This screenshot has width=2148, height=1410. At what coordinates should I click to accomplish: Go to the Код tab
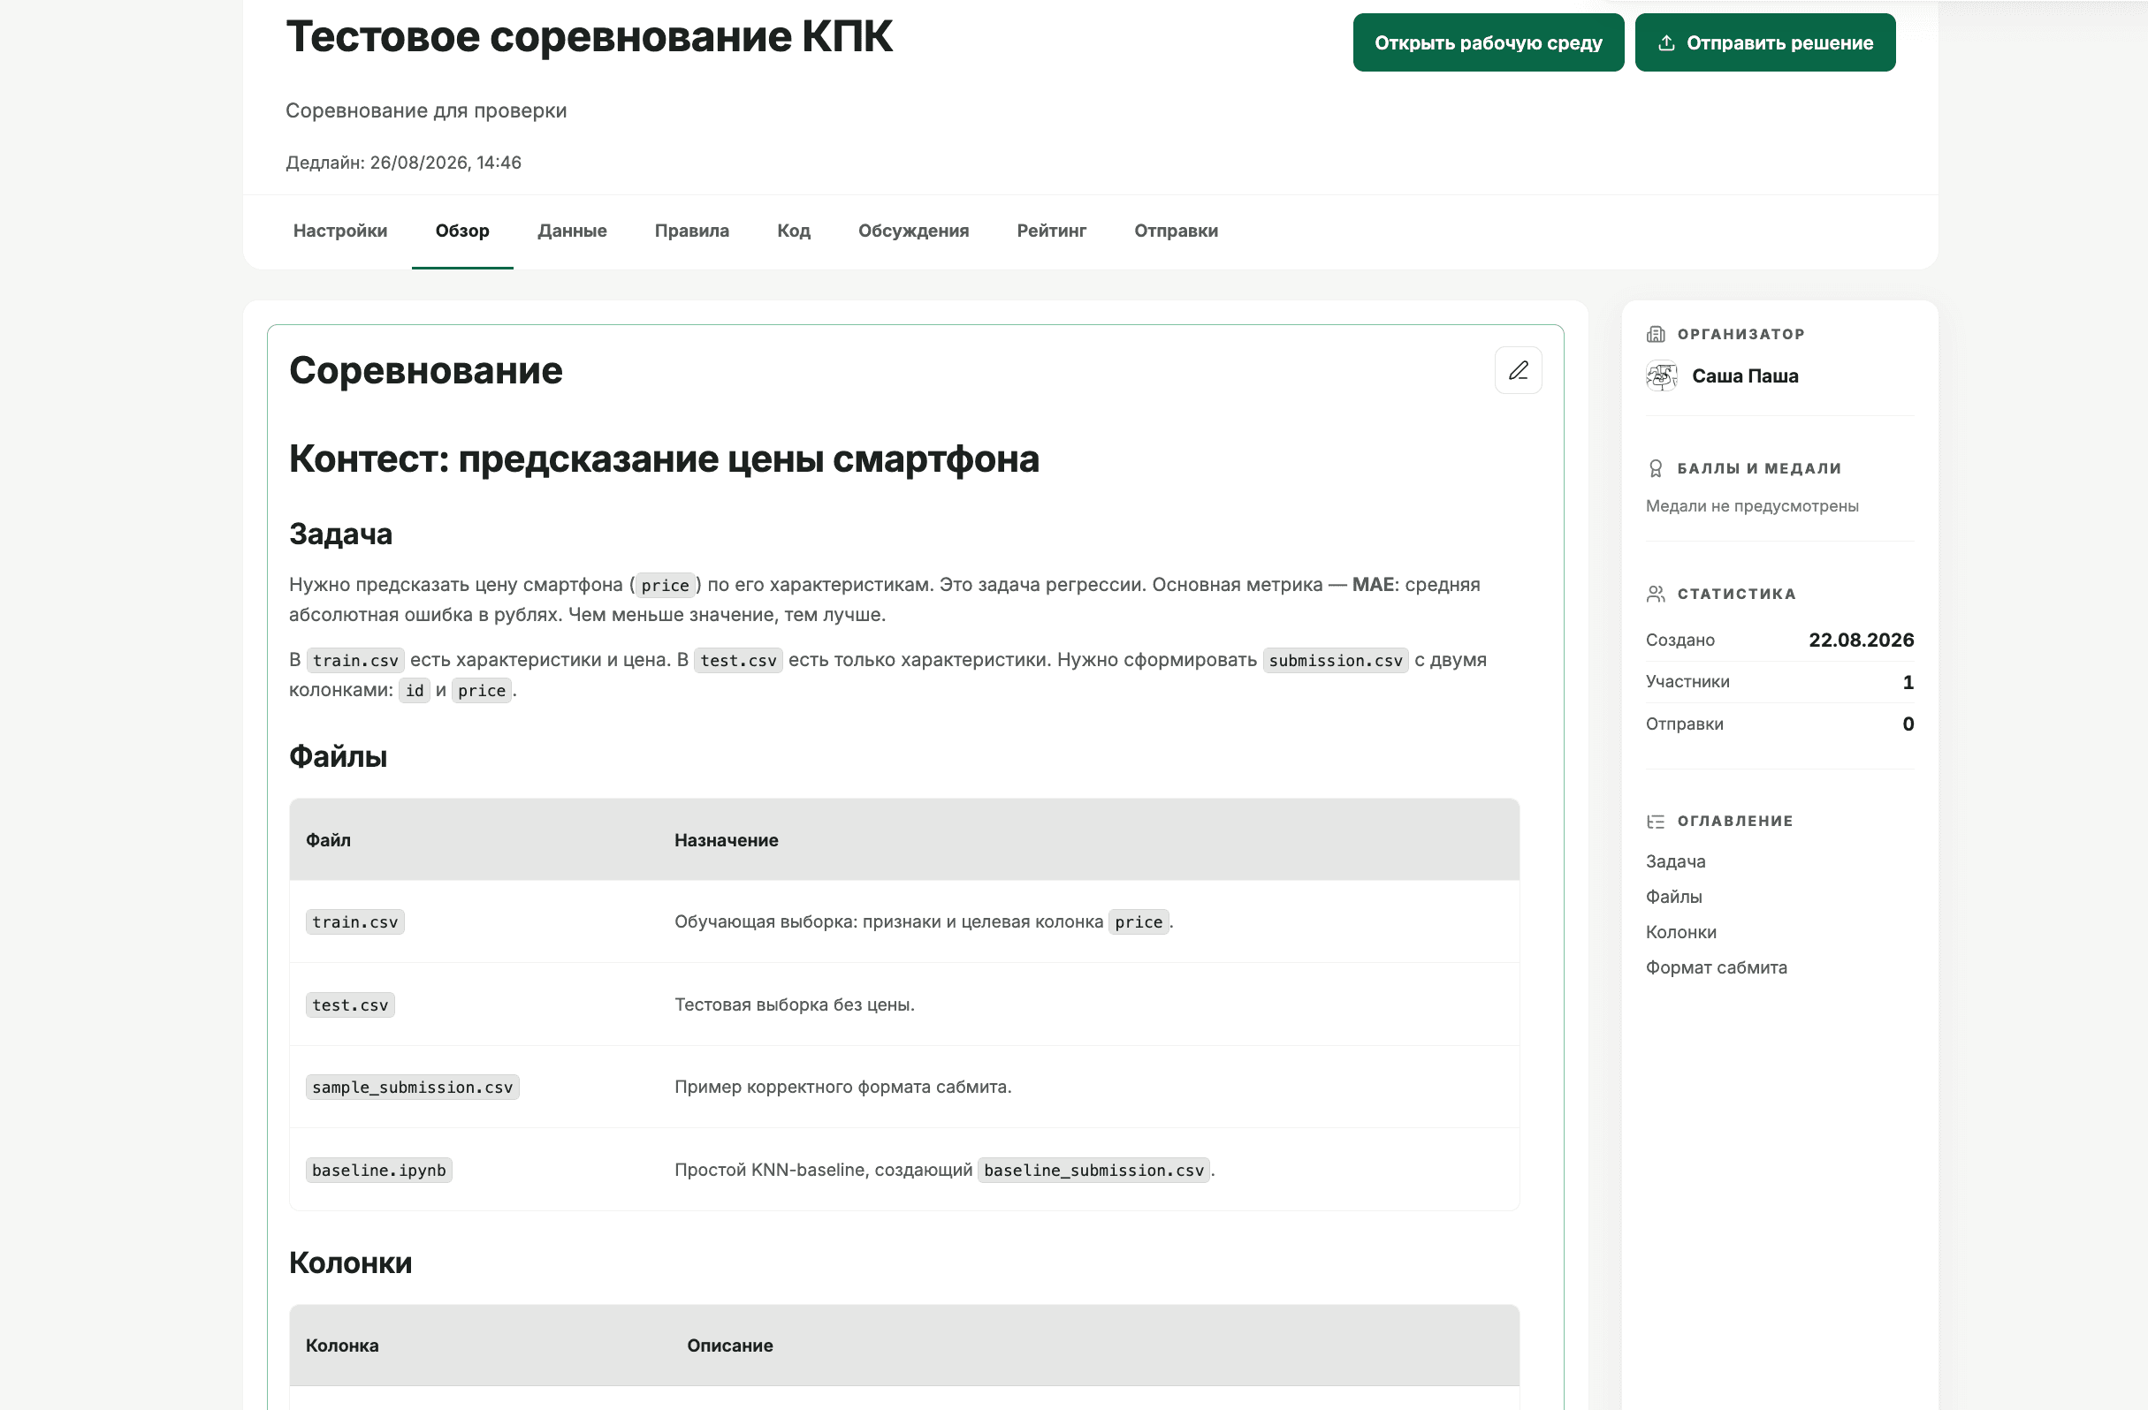(793, 231)
